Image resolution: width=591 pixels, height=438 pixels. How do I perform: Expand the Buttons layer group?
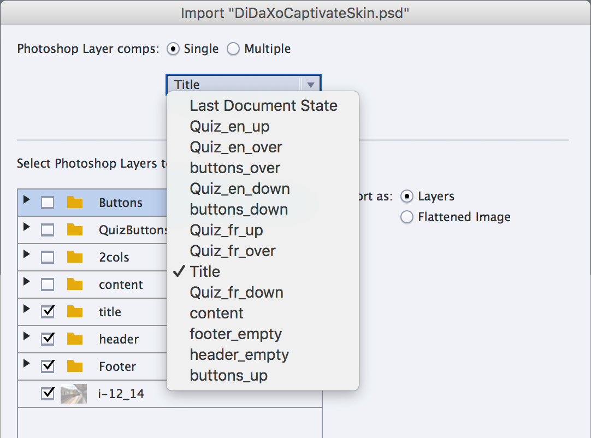(x=26, y=200)
